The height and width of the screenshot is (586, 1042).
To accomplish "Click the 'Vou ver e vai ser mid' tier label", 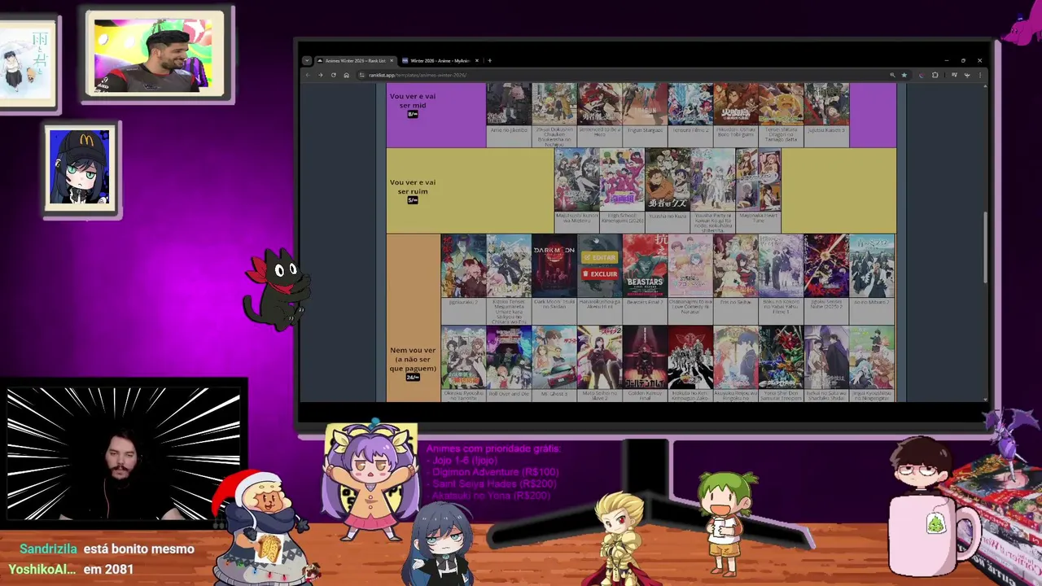I will (413, 100).
